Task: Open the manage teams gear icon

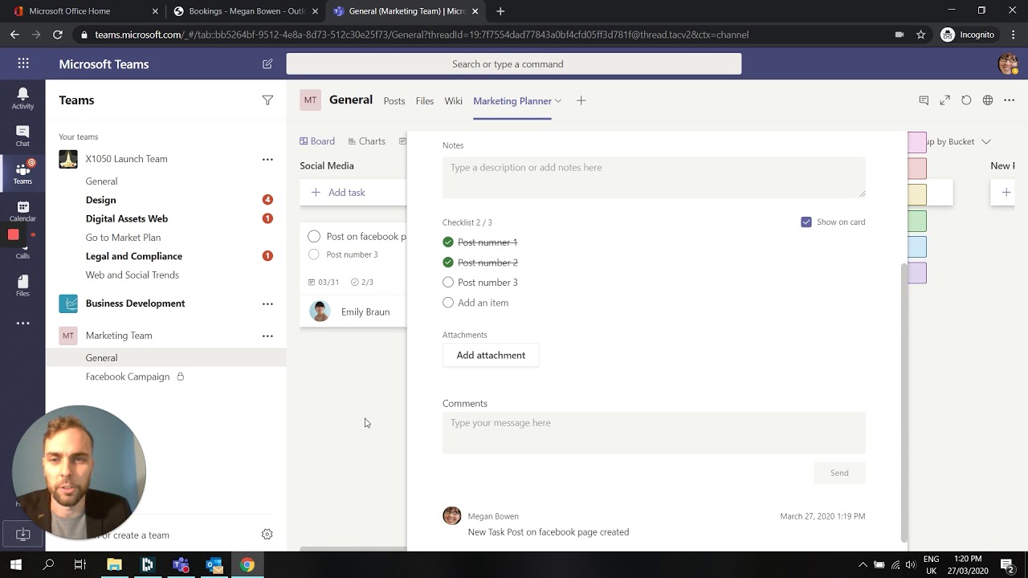Action: (267, 535)
